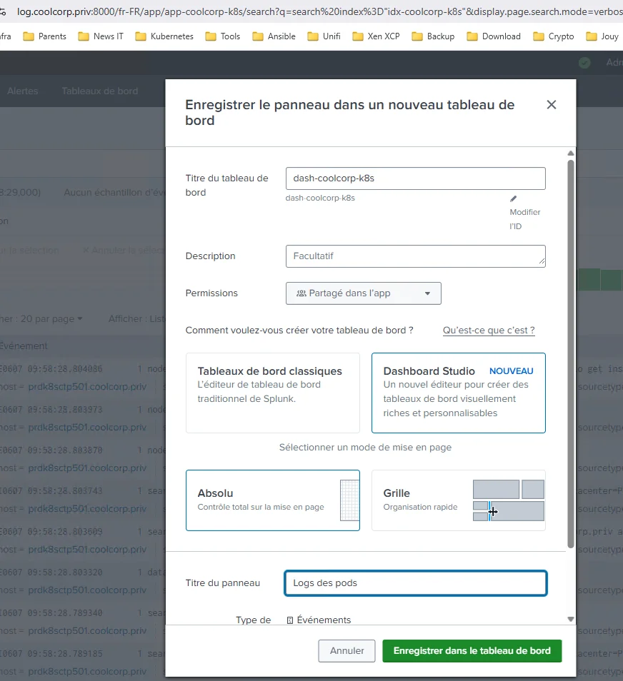This screenshot has width=623, height=681.
Task: Click the browser address bar URL
Action: tap(319, 11)
